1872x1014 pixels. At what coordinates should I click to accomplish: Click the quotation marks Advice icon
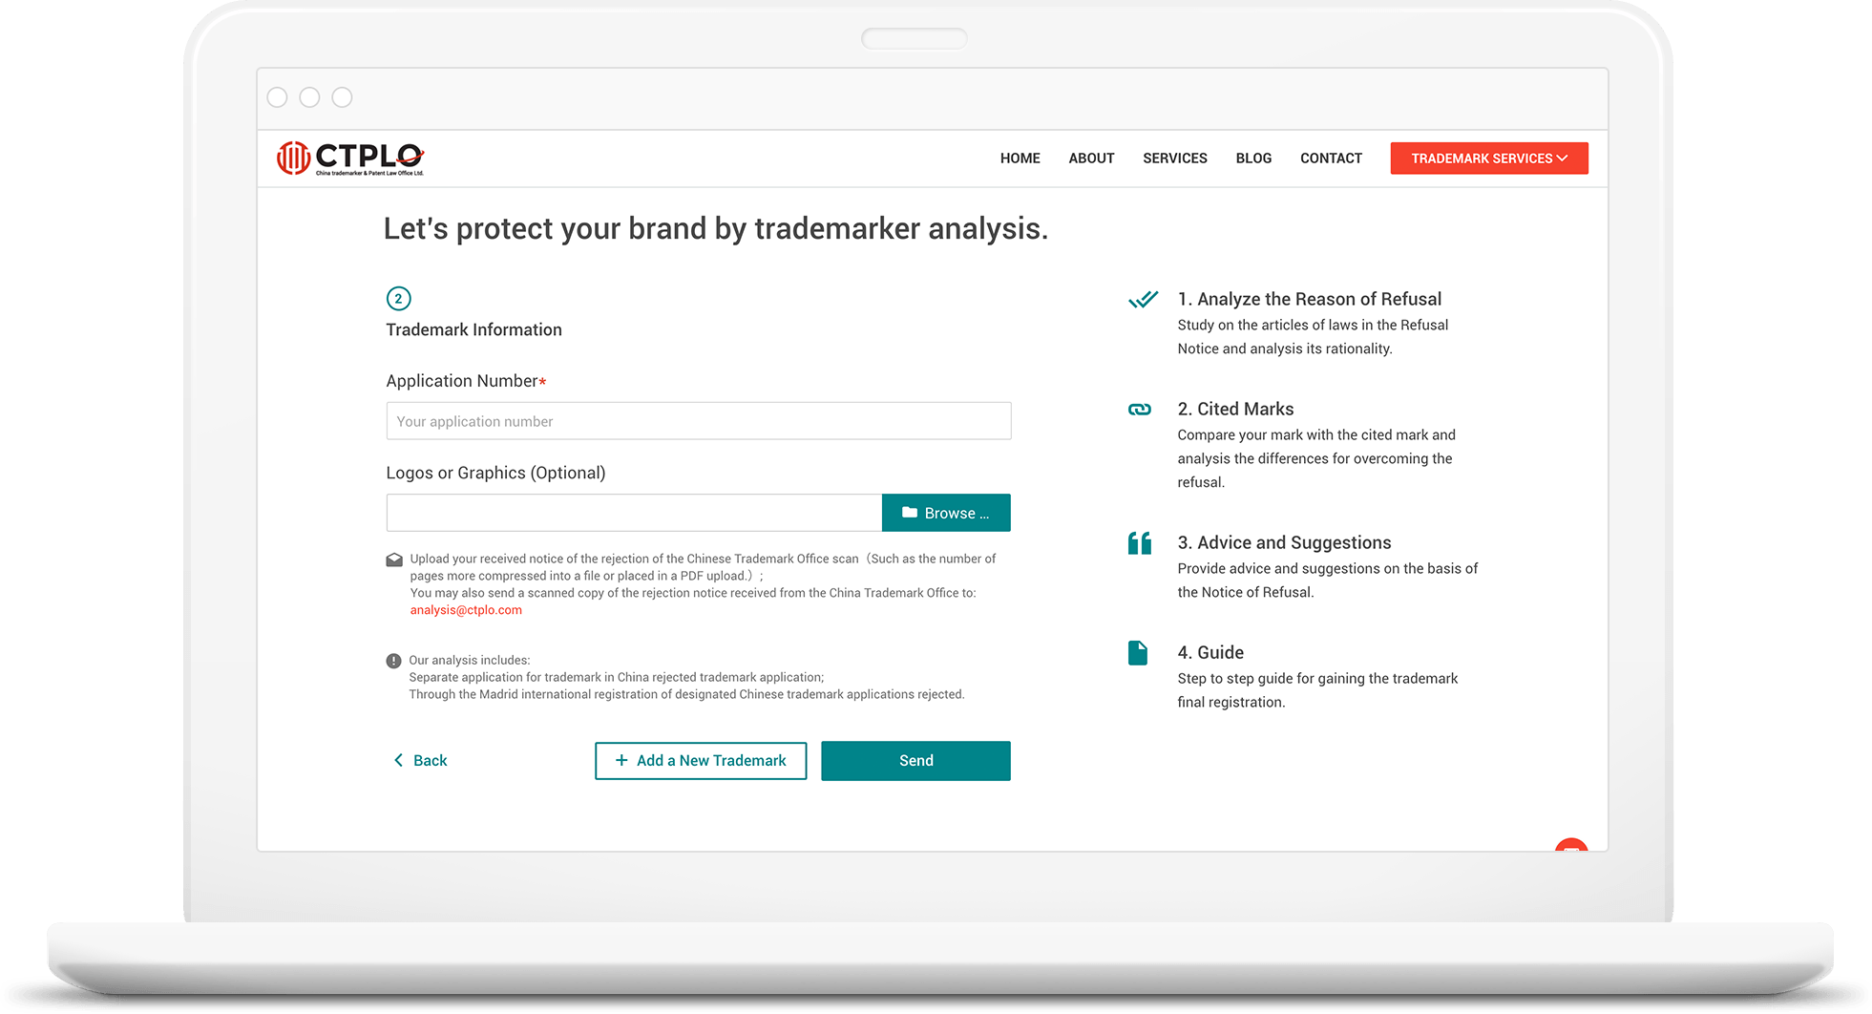[x=1139, y=543]
